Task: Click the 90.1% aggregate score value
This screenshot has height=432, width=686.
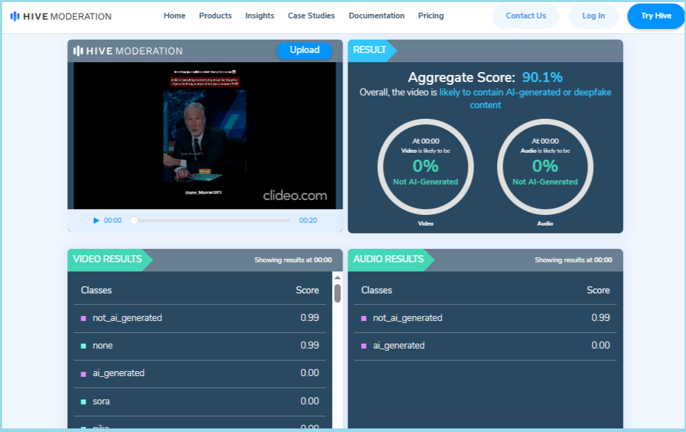Action: coord(542,77)
